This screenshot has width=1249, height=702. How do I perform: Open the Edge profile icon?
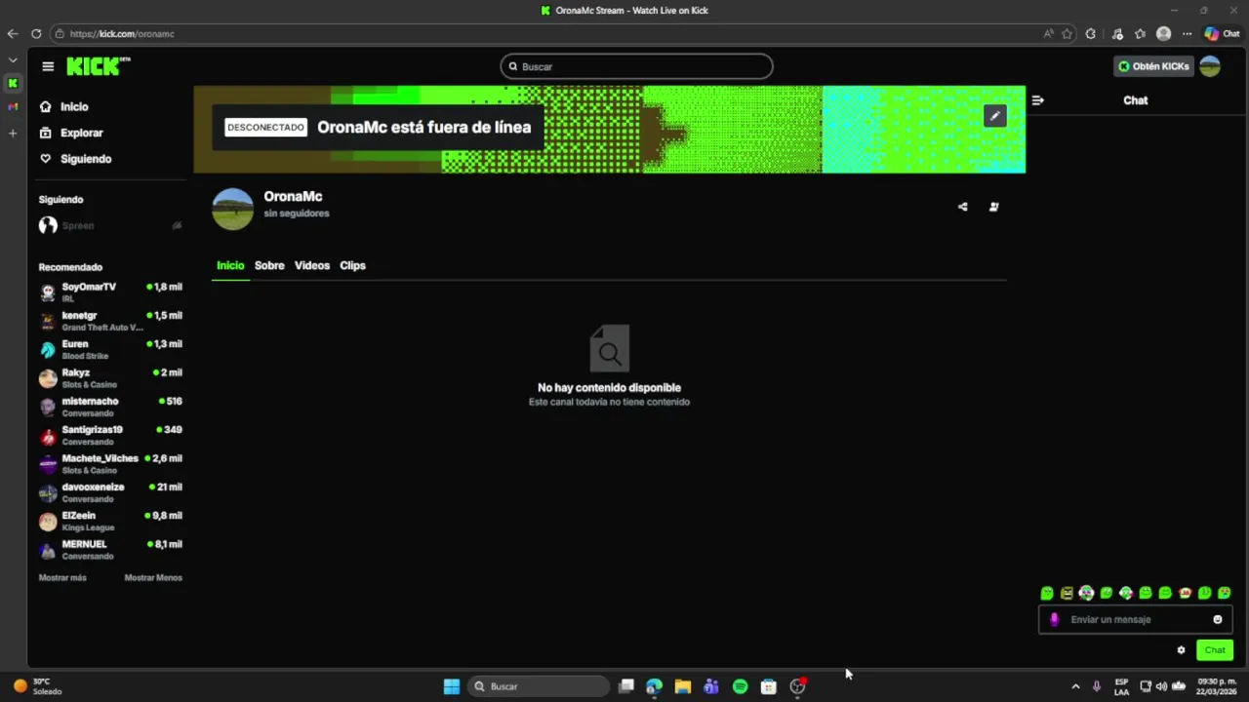pos(1163,33)
